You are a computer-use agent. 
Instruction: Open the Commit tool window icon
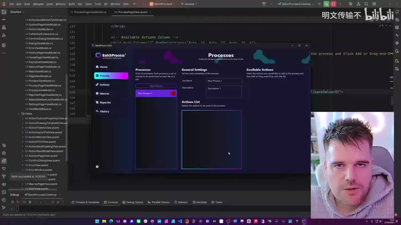[4, 19]
